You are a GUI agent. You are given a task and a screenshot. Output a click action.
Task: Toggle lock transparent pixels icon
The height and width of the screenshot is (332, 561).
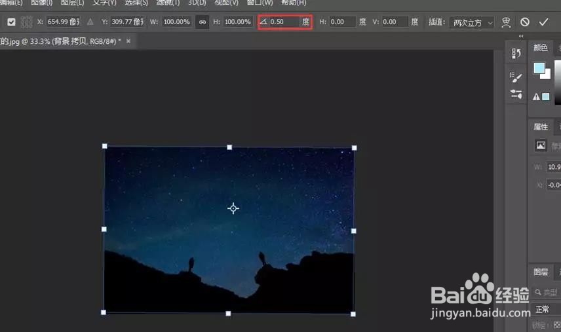coord(556,325)
